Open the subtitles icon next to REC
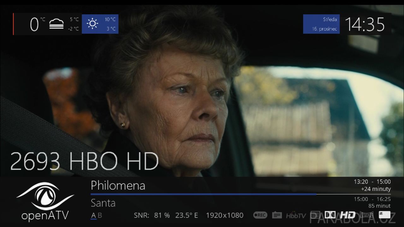Image resolution: width=404 pixels, height=227 pixels. 277,215
